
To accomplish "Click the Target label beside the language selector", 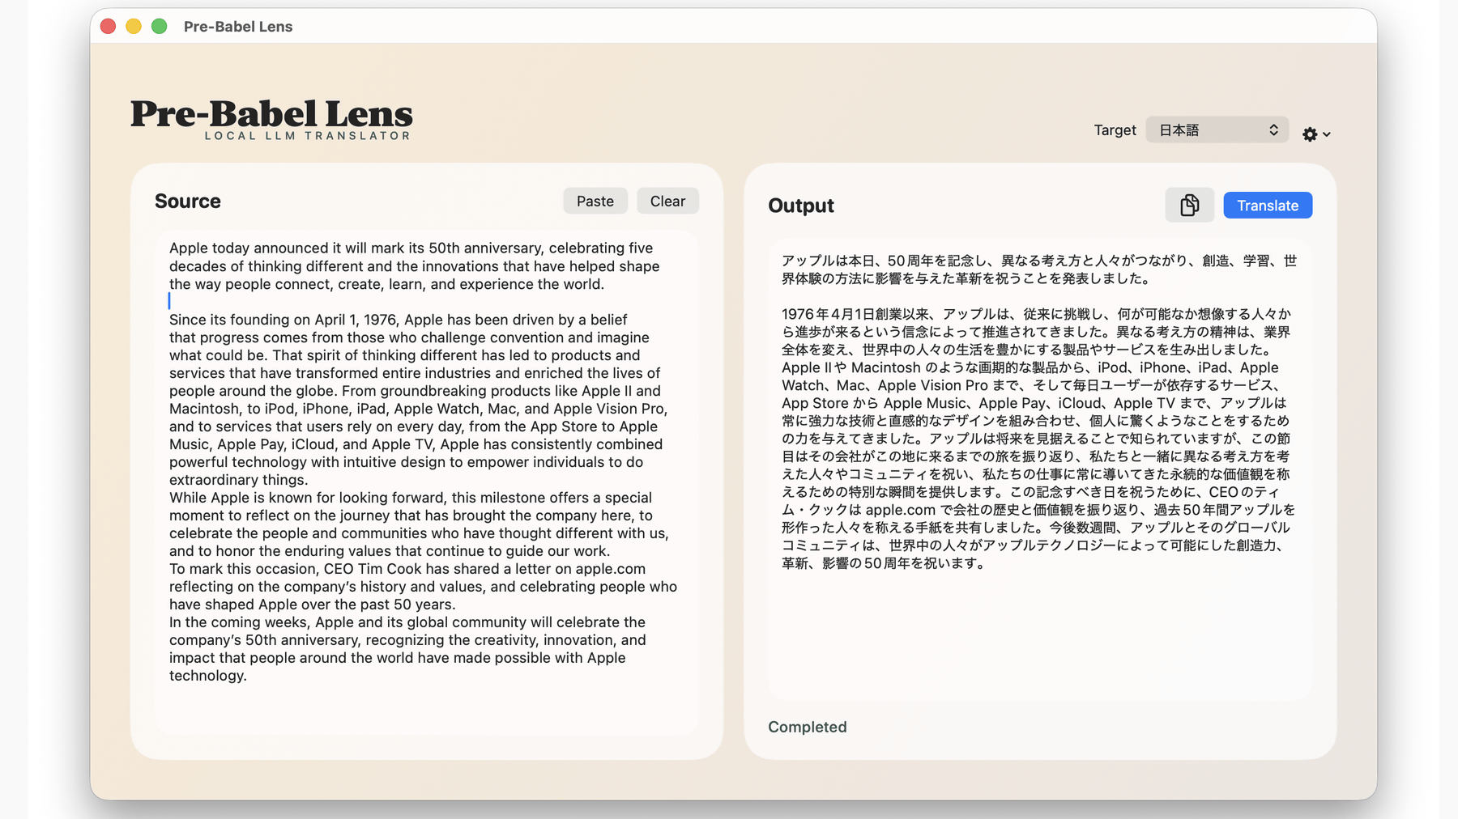I will [1115, 130].
